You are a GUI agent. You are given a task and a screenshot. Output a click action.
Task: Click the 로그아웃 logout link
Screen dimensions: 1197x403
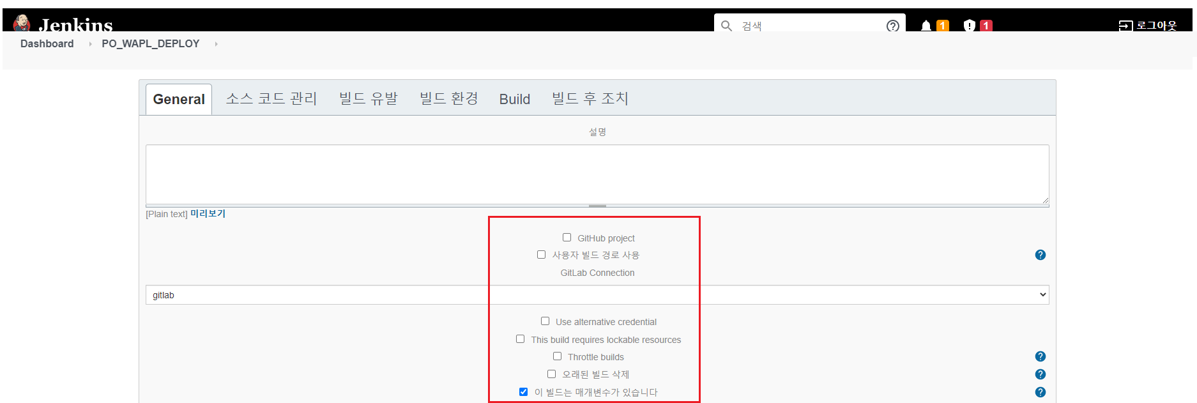tap(1156, 26)
